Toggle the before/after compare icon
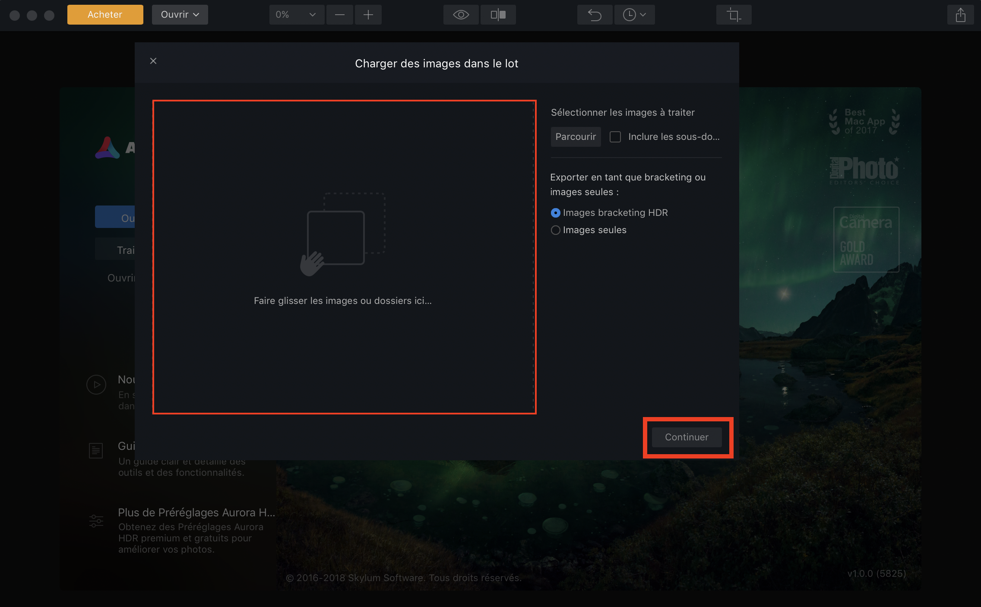Viewport: 981px width, 607px height. [x=498, y=15]
